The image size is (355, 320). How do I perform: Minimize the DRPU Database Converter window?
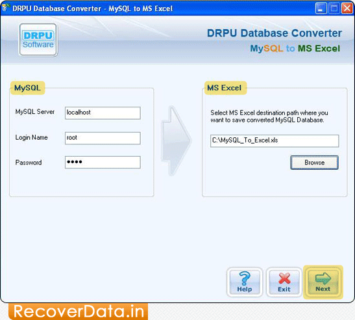pos(321,8)
